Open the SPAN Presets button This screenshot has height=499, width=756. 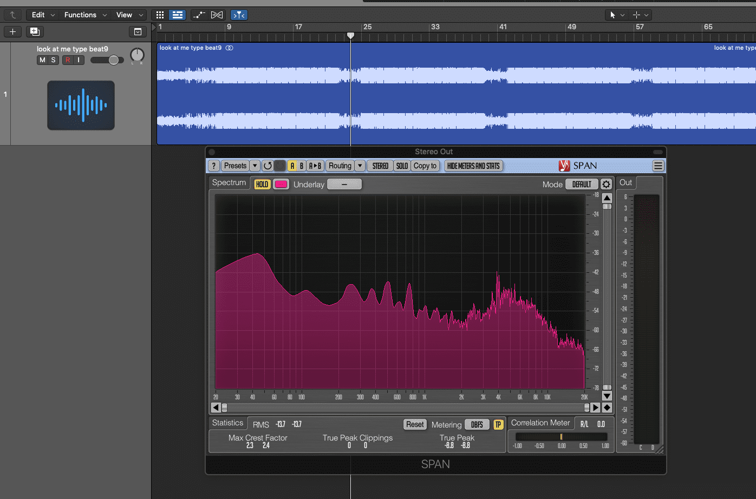pyautogui.click(x=235, y=166)
